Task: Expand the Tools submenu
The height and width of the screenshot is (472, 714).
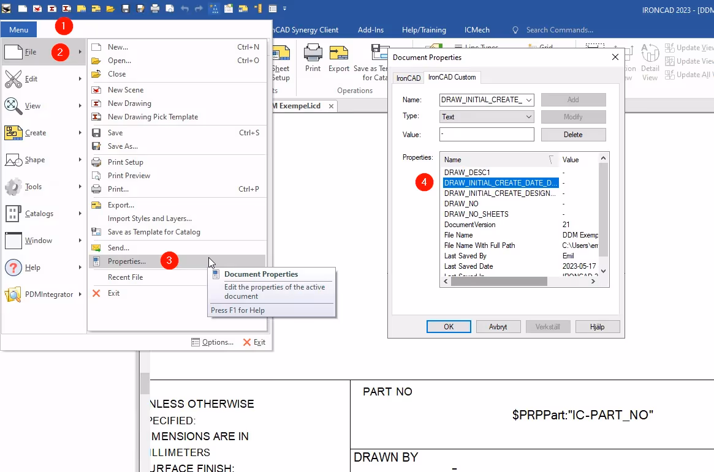Action: (x=44, y=187)
